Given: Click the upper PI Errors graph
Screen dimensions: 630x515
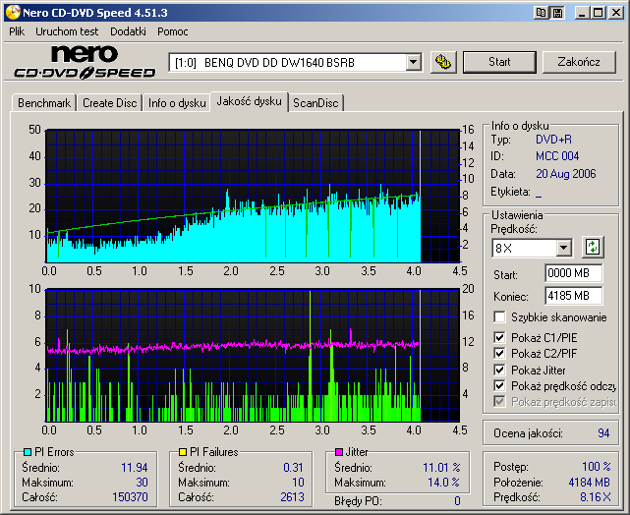Looking at the screenshot, I should [x=253, y=196].
